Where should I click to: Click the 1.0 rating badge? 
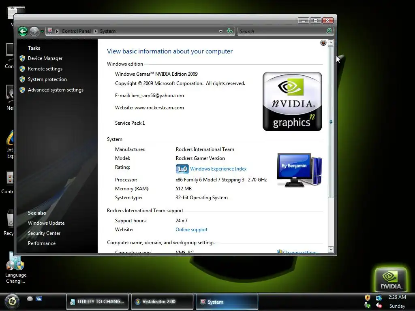(182, 169)
